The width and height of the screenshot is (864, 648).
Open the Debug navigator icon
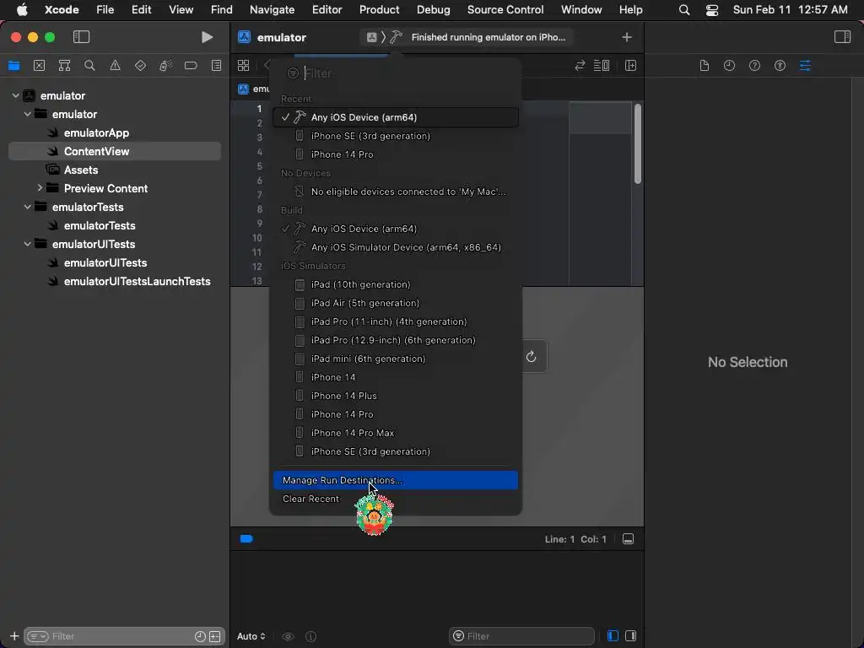(165, 66)
